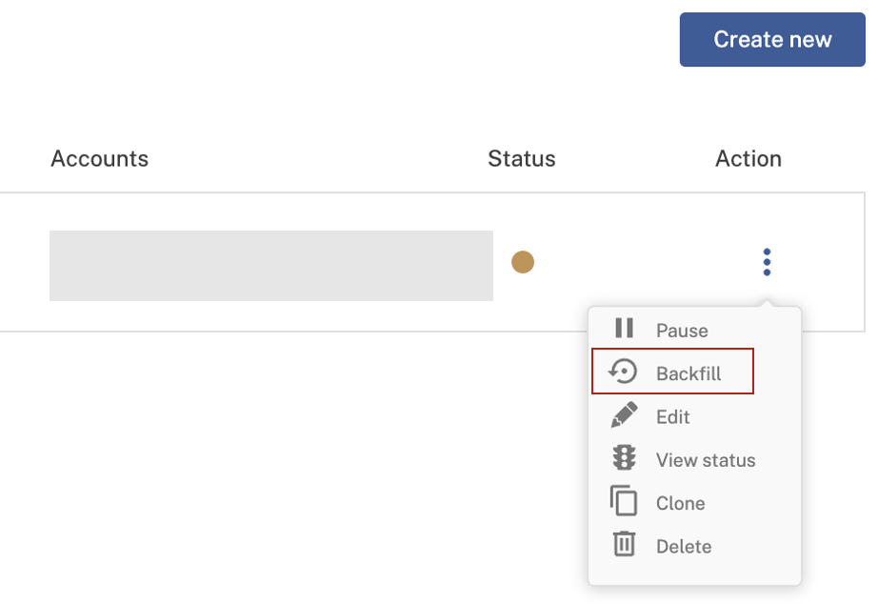
Task: Choose Pause from the context menu
Action: (x=681, y=330)
